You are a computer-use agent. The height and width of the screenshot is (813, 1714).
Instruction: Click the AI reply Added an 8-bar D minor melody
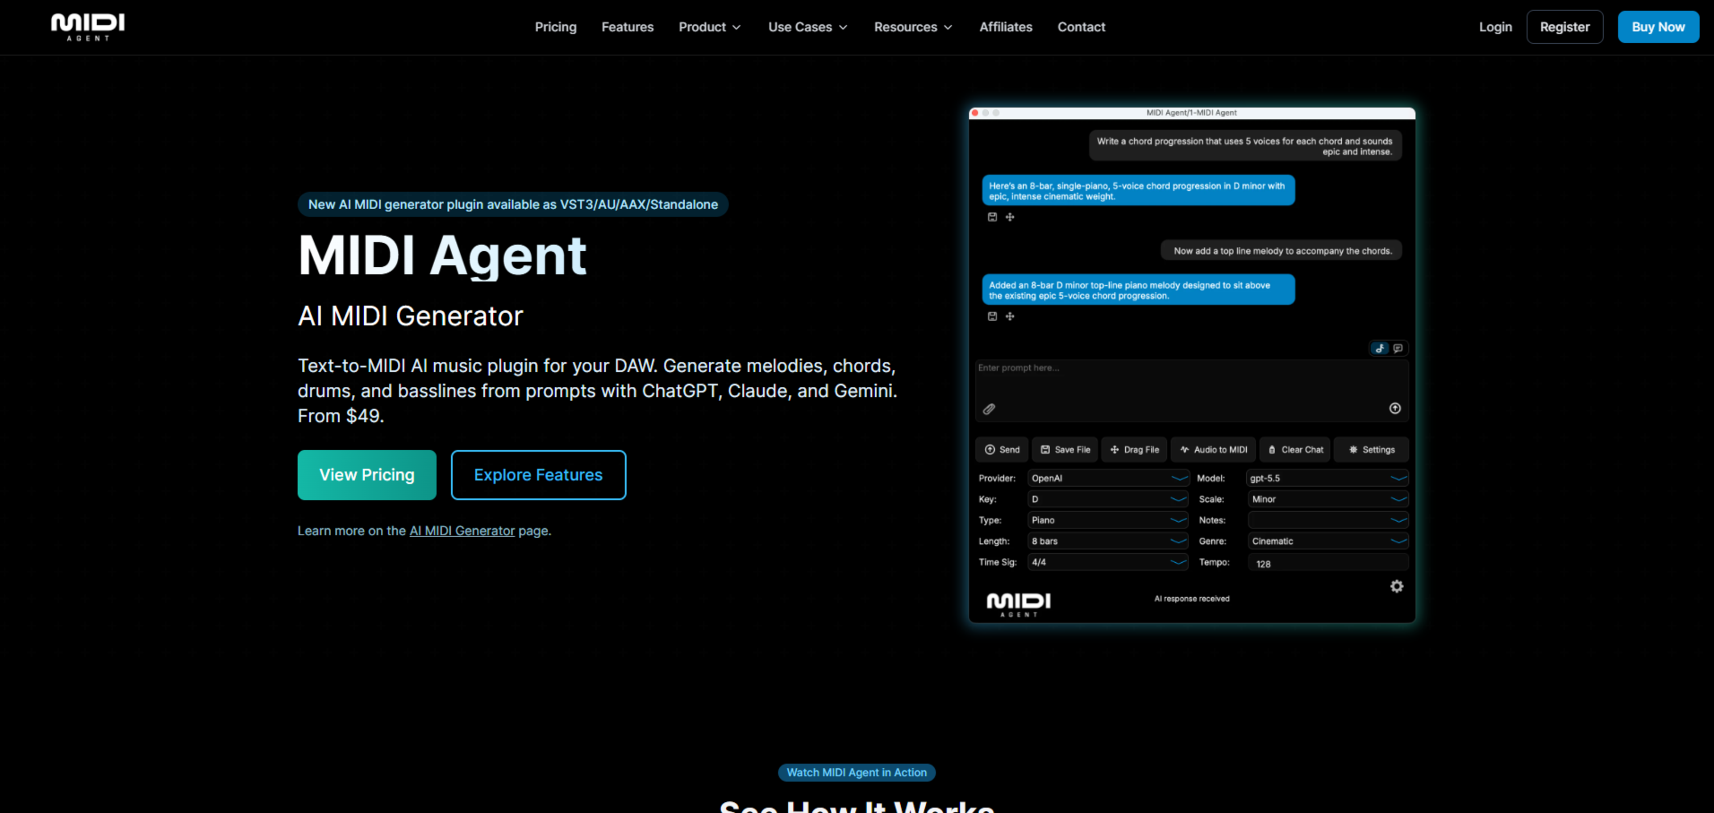(x=1138, y=290)
